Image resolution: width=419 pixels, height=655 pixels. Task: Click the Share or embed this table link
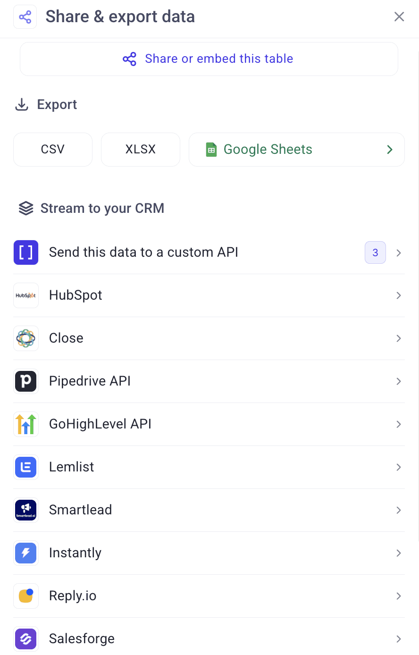point(209,59)
